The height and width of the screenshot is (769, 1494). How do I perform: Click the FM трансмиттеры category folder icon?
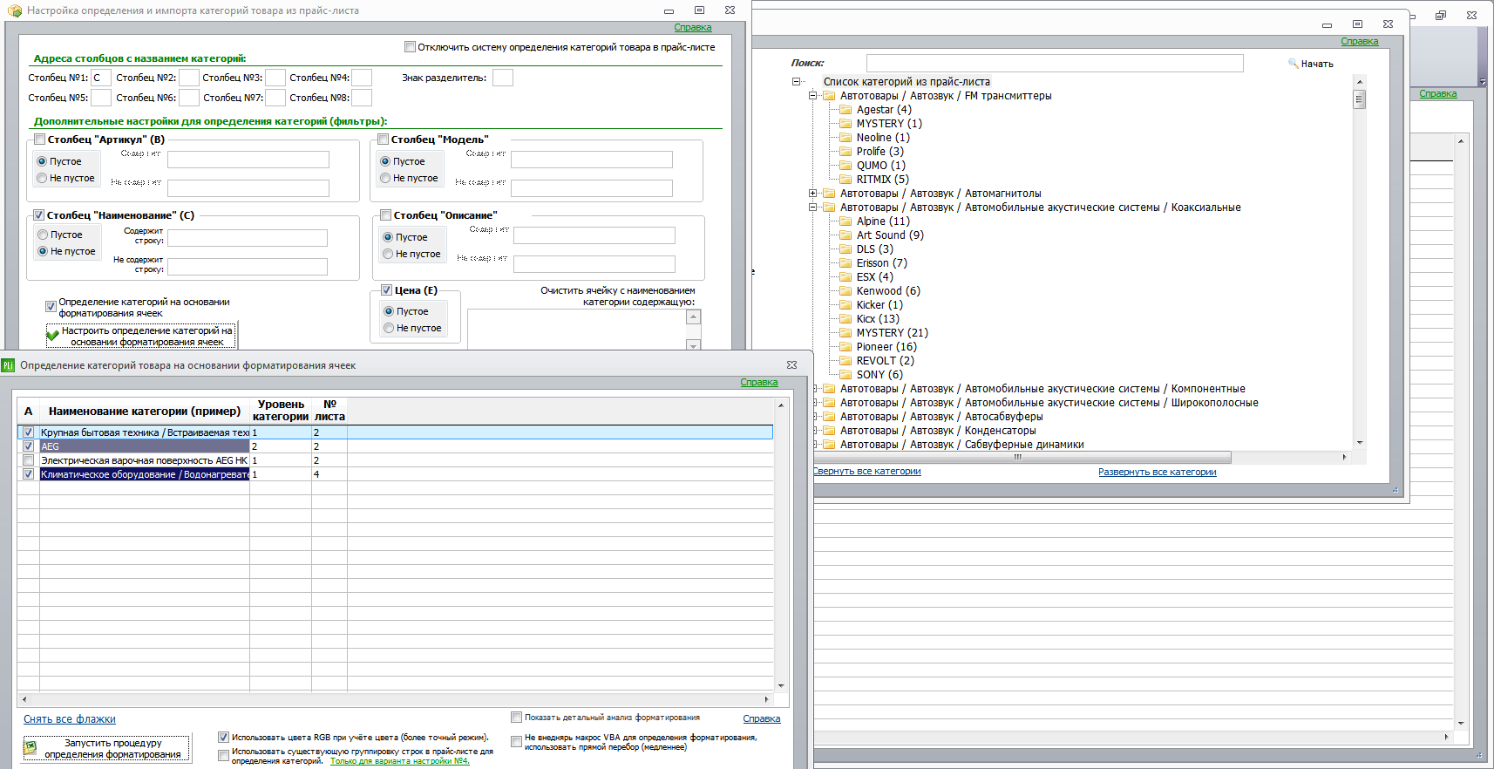pos(829,96)
